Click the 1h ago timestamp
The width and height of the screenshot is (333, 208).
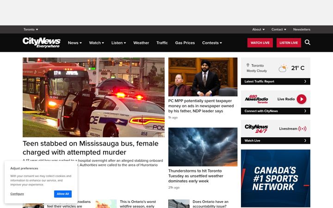point(173,117)
